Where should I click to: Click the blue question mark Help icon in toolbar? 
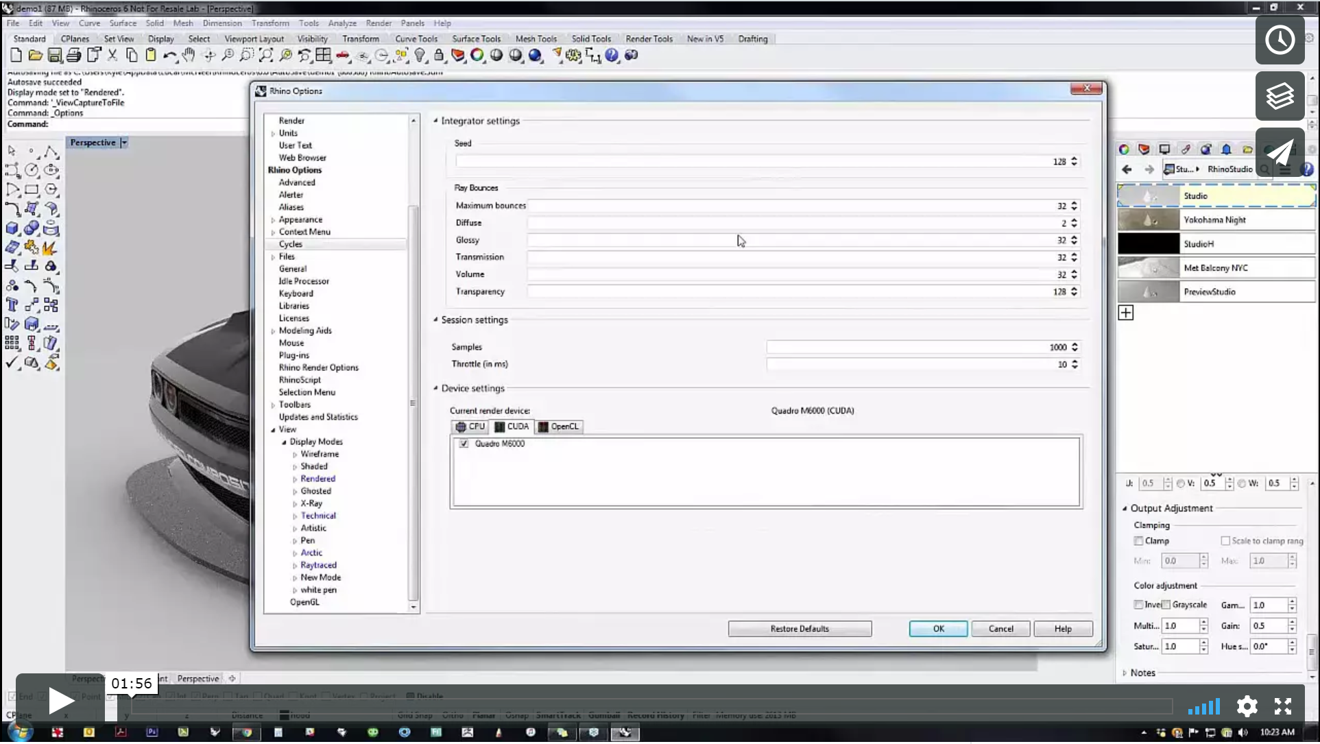coord(612,56)
